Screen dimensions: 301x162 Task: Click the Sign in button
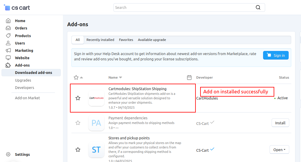pos(276,55)
